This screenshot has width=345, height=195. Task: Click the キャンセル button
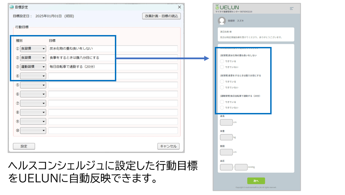(168, 146)
